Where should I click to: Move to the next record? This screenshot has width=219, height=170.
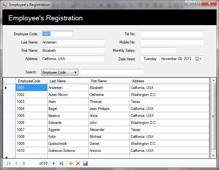point(54,163)
